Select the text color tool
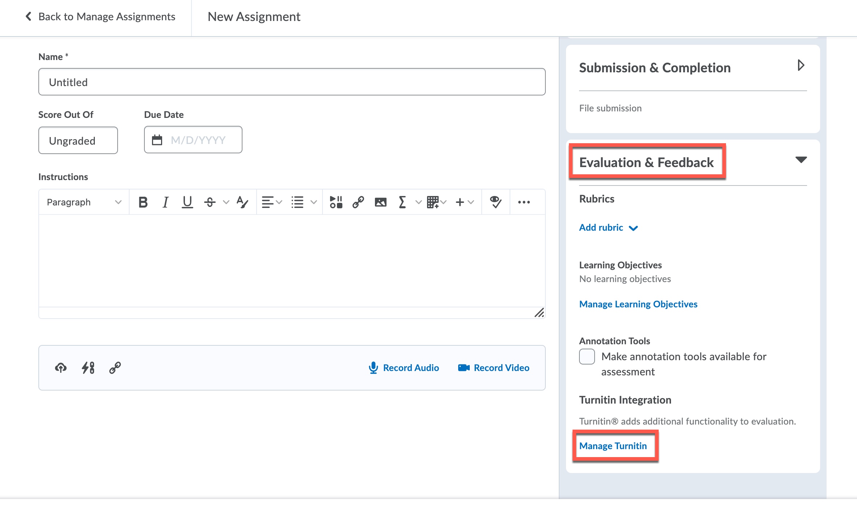Viewport: 857px width, 507px height. [x=242, y=202]
